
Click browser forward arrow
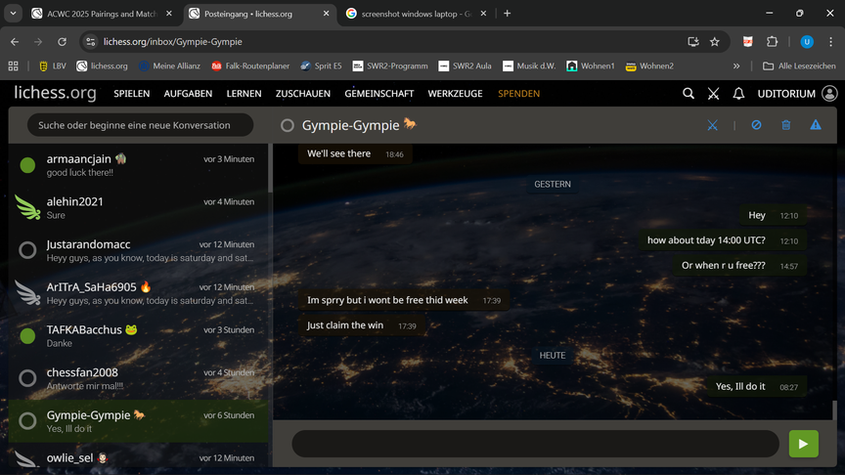click(x=38, y=41)
